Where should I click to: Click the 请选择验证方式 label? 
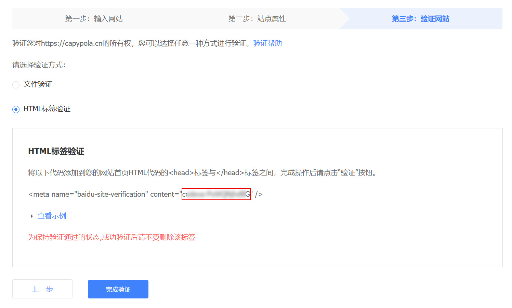pyautogui.click(x=39, y=65)
